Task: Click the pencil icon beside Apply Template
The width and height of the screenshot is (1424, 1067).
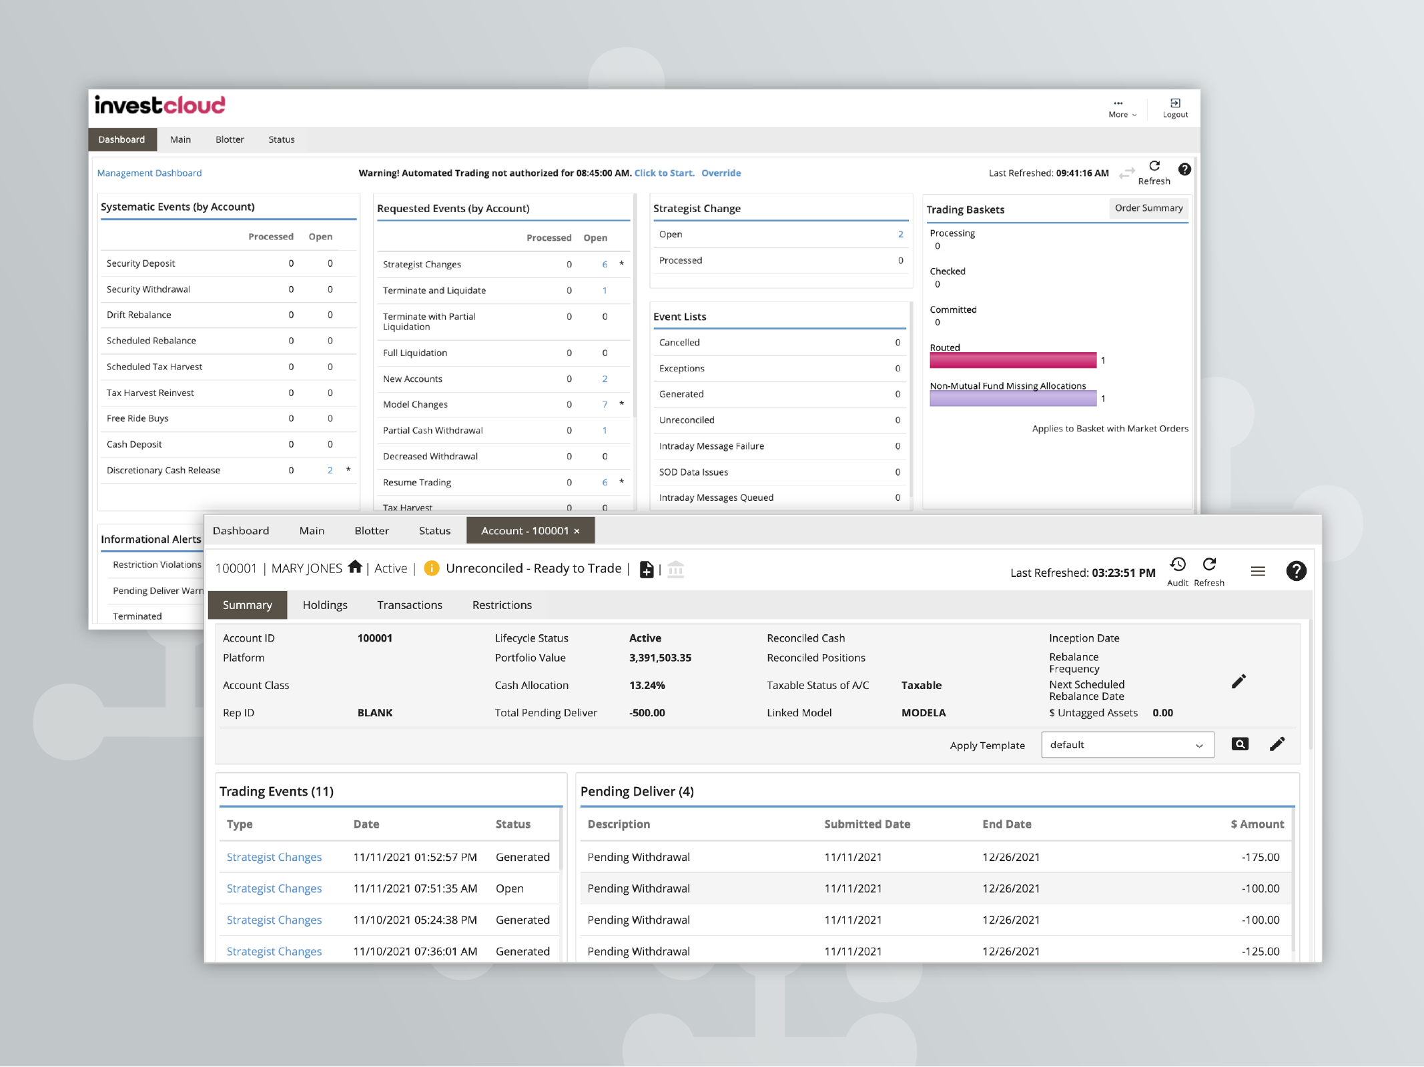Action: [x=1277, y=744]
